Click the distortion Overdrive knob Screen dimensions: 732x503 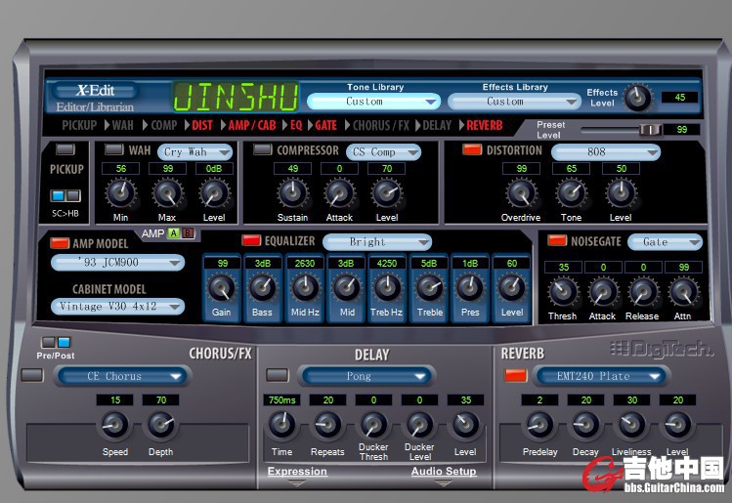pyautogui.click(x=521, y=192)
